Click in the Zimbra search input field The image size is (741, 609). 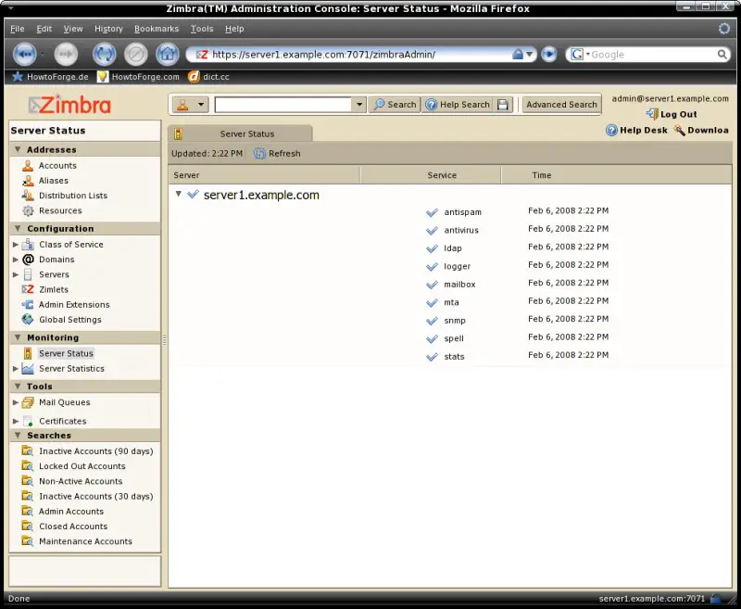pos(283,105)
